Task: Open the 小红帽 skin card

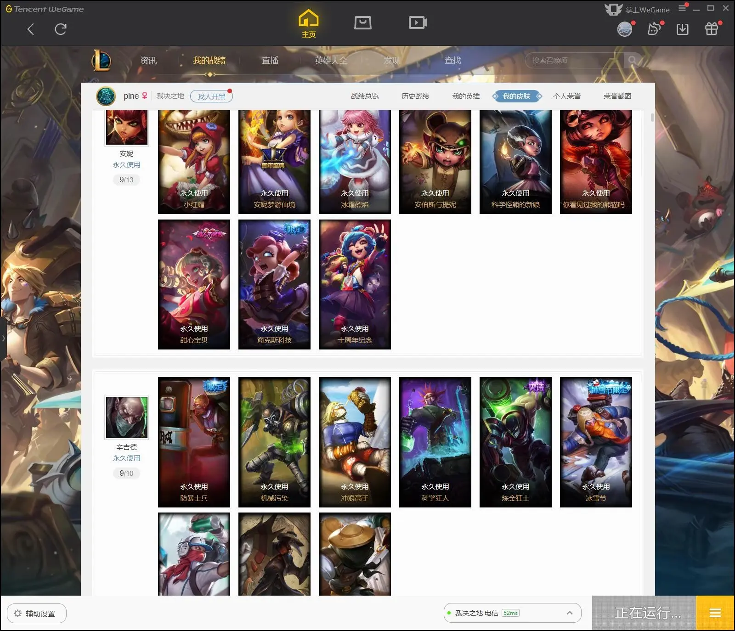Action: [194, 162]
